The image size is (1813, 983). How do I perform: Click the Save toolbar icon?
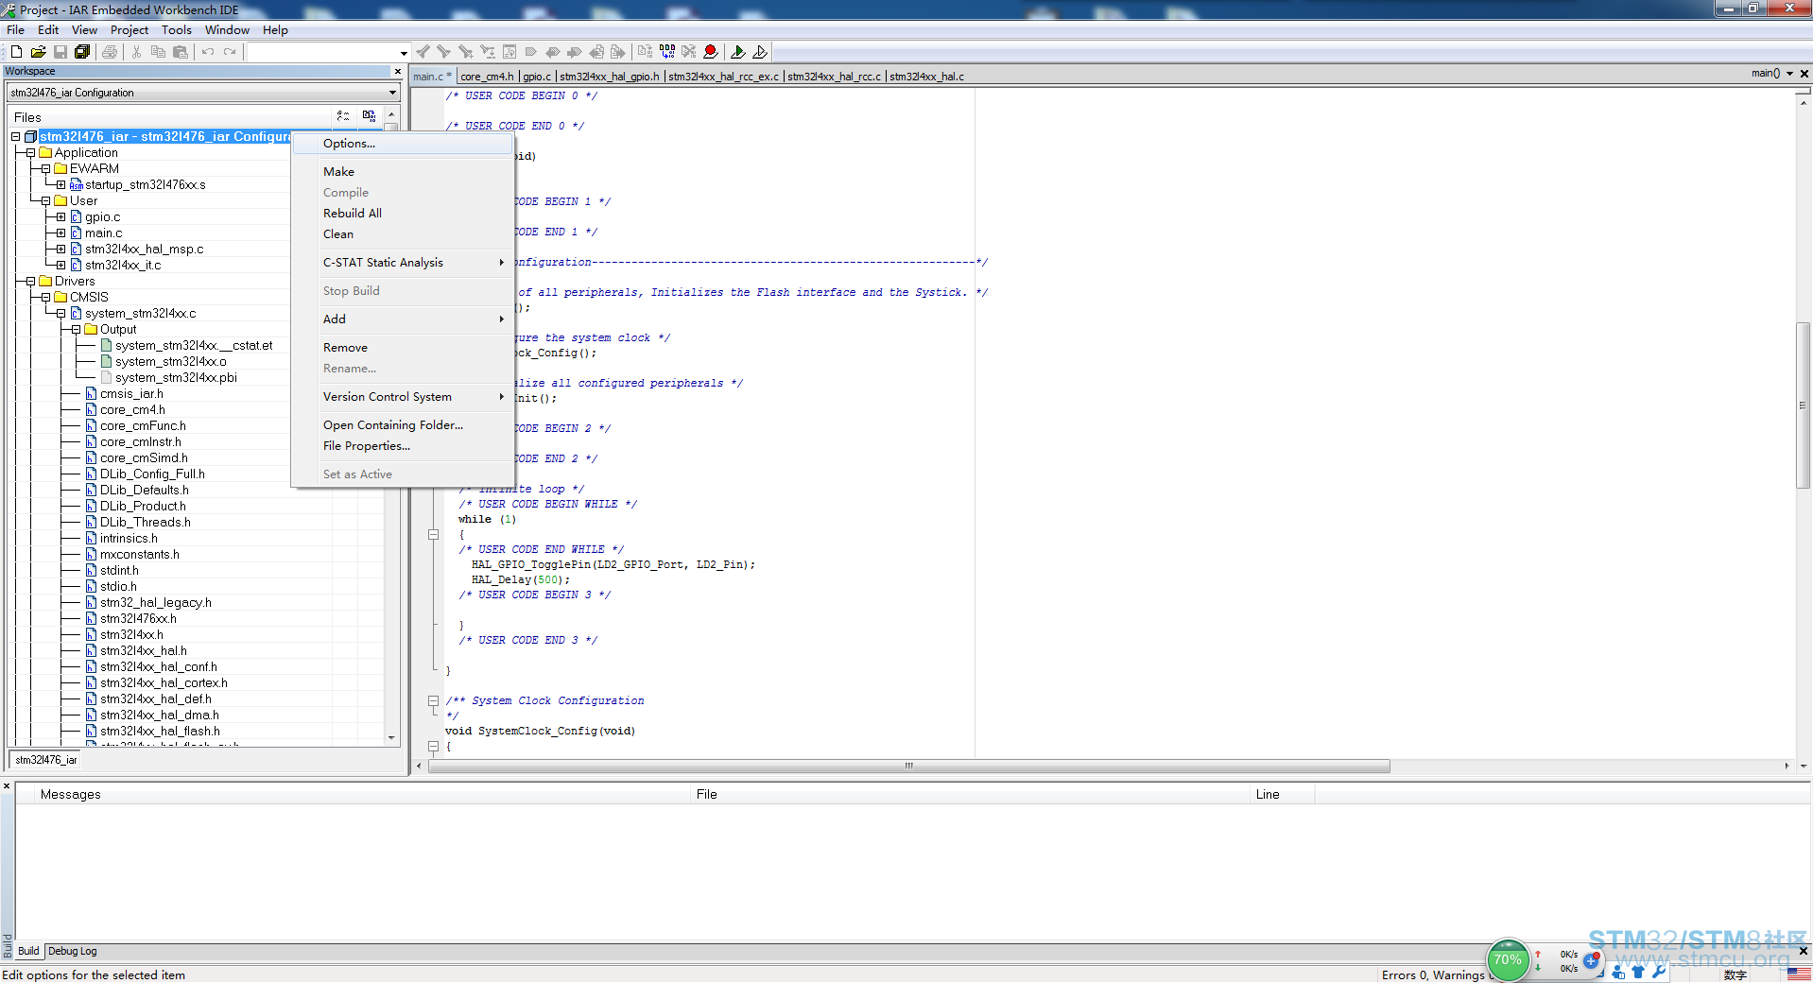click(60, 52)
